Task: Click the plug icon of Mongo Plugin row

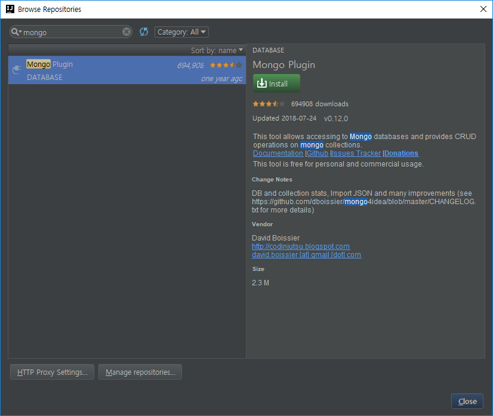Action: 16,69
